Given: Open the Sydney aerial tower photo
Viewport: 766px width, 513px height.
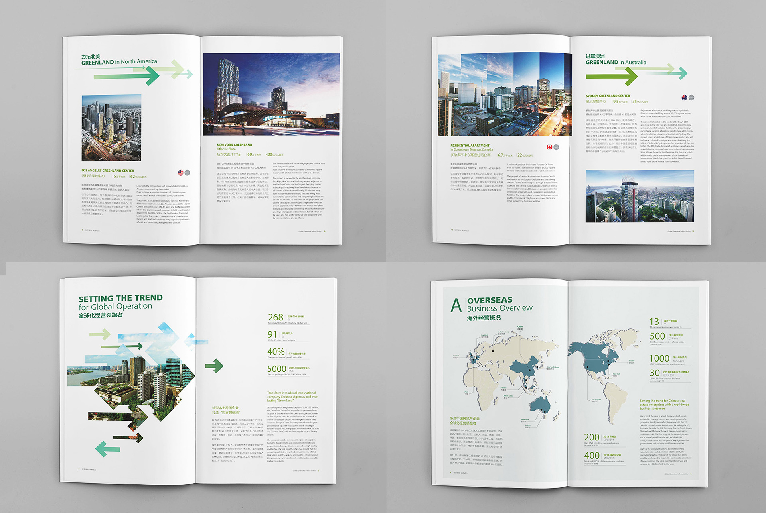Looking at the screenshot, I should (x=640, y=196).
